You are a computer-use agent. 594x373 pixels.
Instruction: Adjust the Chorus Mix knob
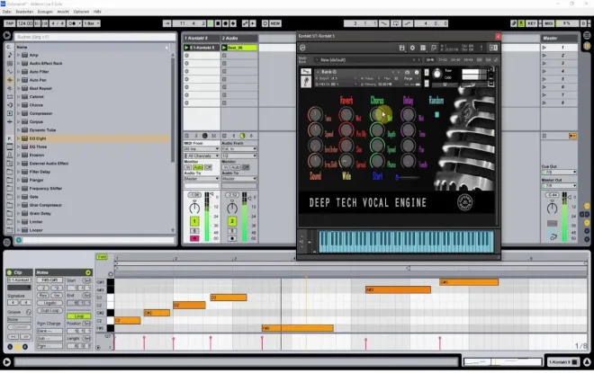coord(377,115)
